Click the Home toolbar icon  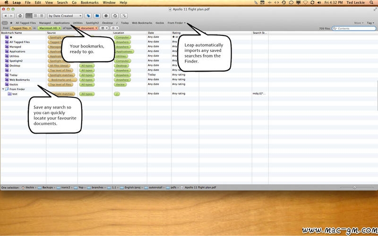pos(20,16)
